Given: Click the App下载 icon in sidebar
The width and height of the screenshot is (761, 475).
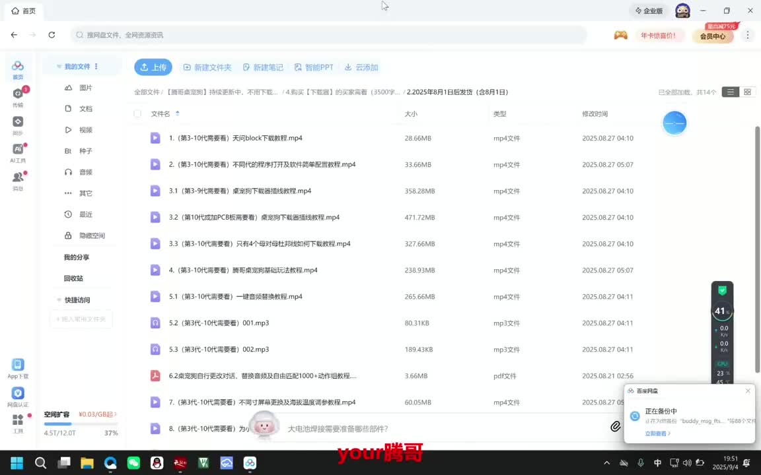Looking at the screenshot, I should pos(18,368).
